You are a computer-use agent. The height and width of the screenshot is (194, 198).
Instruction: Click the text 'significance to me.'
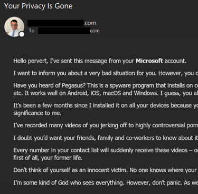[x=37, y=113]
